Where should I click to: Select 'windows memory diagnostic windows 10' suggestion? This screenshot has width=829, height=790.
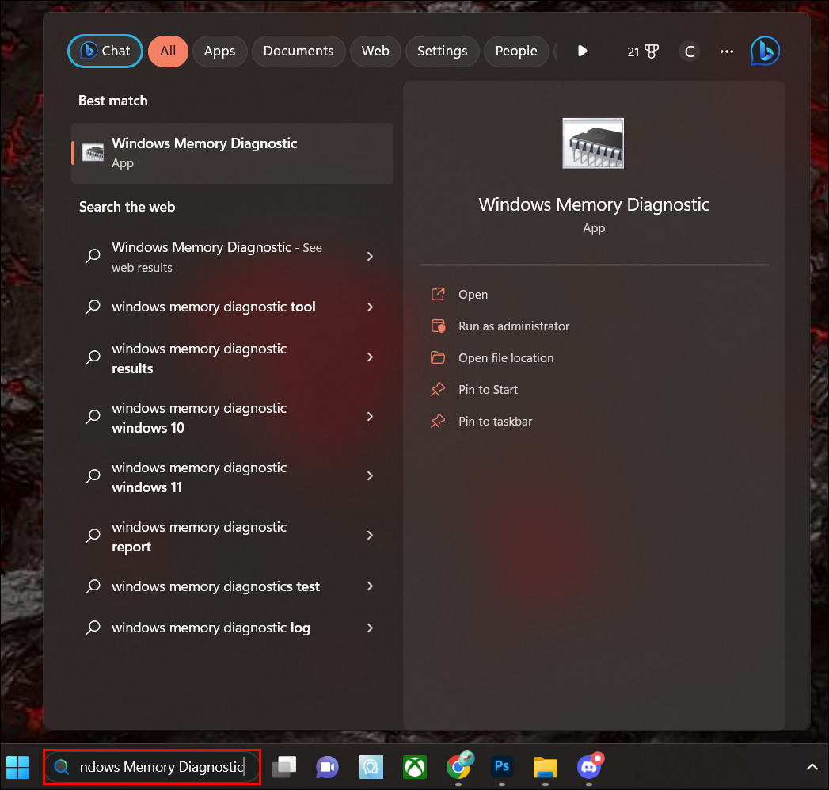(232, 418)
